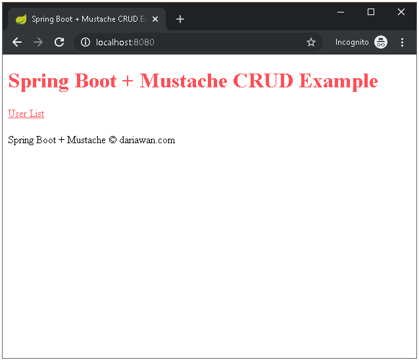The width and height of the screenshot is (419, 360).
Task: Click the forward navigation arrow
Action: coord(38,42)
